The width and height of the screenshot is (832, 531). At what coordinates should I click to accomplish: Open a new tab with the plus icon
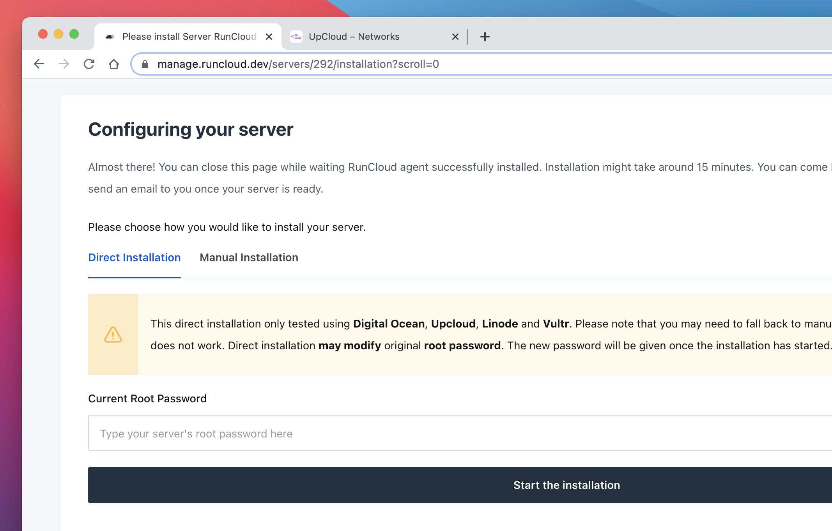pyautogui.click(x=485, y=37)
